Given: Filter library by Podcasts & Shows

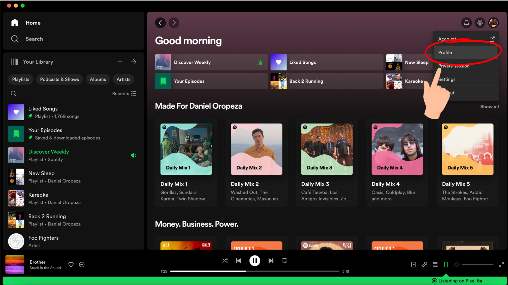Looking at the screenshot, I should pos(59,79).
